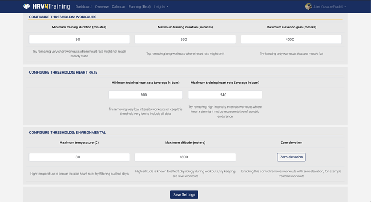The height and width of the screenshot is (202, 371).
Task: Open the Overview page
Action: (x=102, y=6)
